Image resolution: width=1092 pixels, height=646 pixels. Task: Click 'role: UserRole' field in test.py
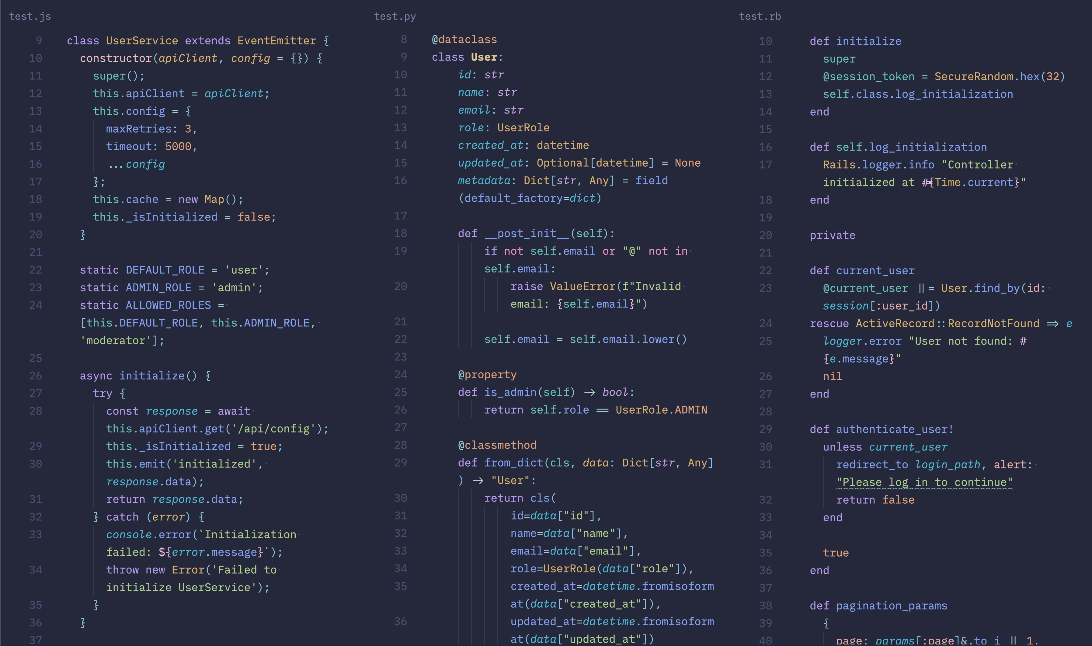point(503,127)
